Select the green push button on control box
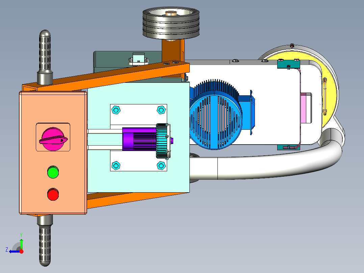Image resolution: width=364 pixels, height=273 pixels. 53,172
